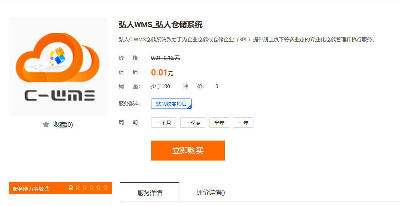Click the C-WMS cloud product logo
The image size is (400, 206).
58,68
